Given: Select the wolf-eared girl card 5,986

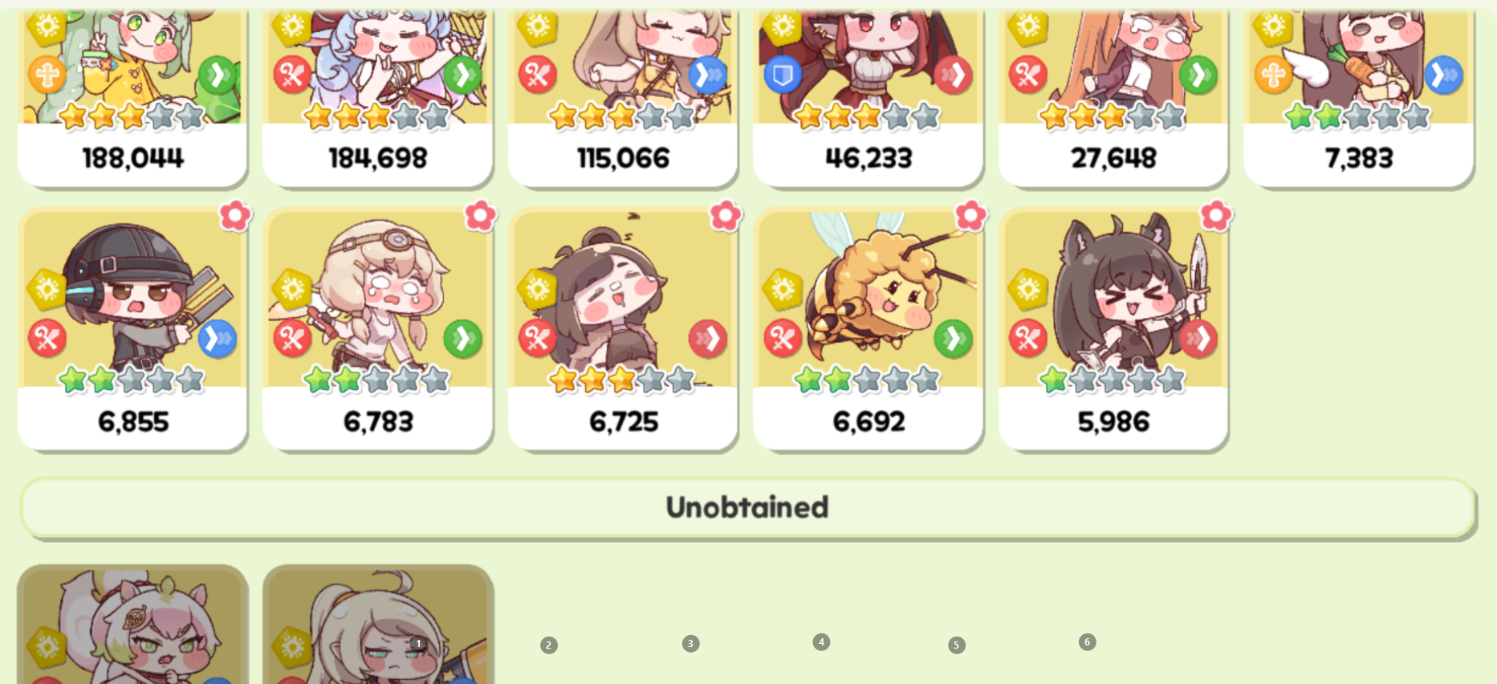Looking at the screenshot, I should pyautogui.click(x=1113, y=329).
